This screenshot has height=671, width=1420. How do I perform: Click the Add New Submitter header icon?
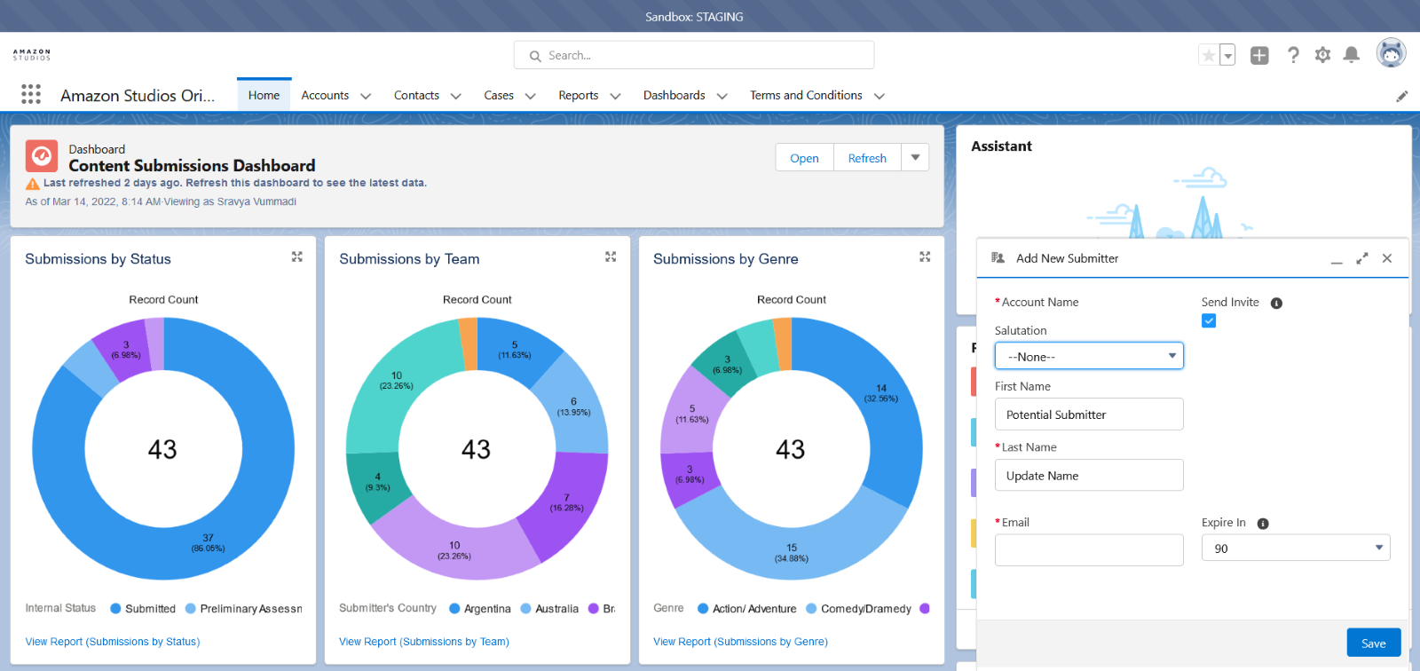pos(998,258)
